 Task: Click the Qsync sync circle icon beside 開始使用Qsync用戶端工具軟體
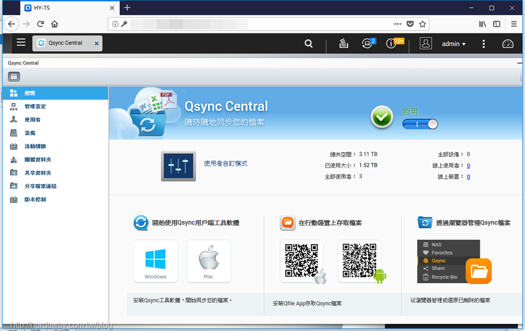[141, 223]
